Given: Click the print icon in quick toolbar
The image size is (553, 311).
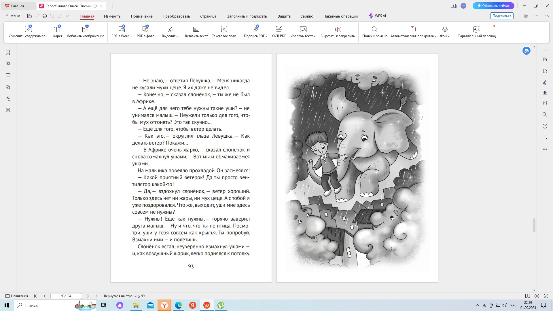Looking at the screenshot, I should coord(45,16).
